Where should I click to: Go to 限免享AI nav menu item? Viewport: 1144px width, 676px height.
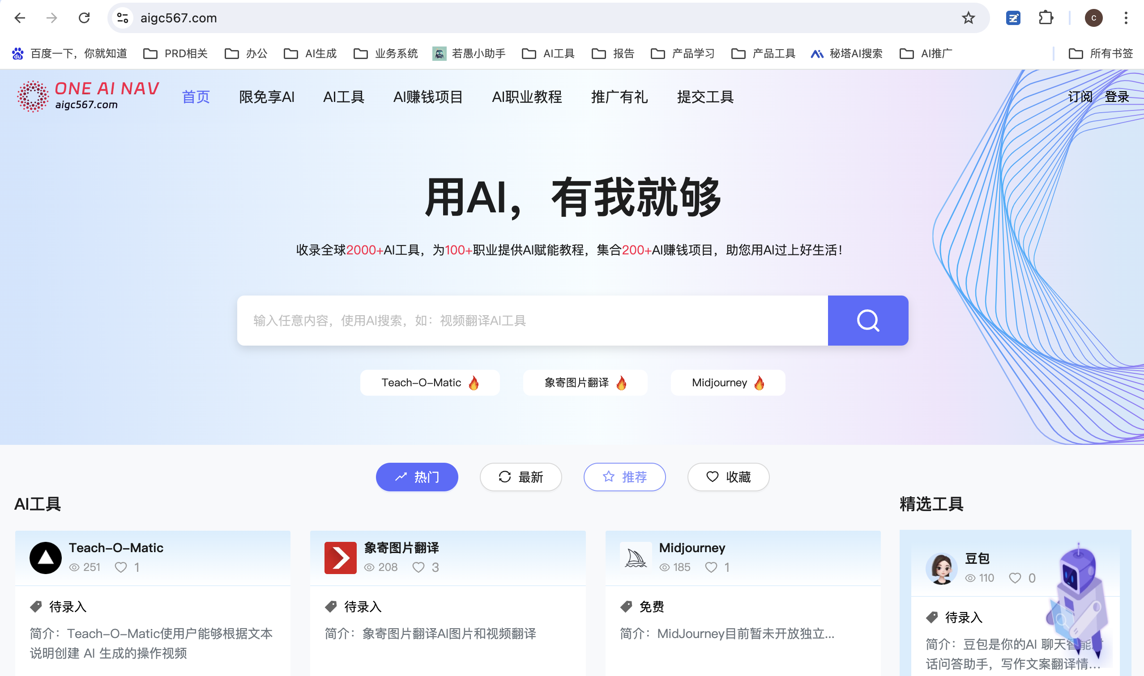(x=267, y=97)
